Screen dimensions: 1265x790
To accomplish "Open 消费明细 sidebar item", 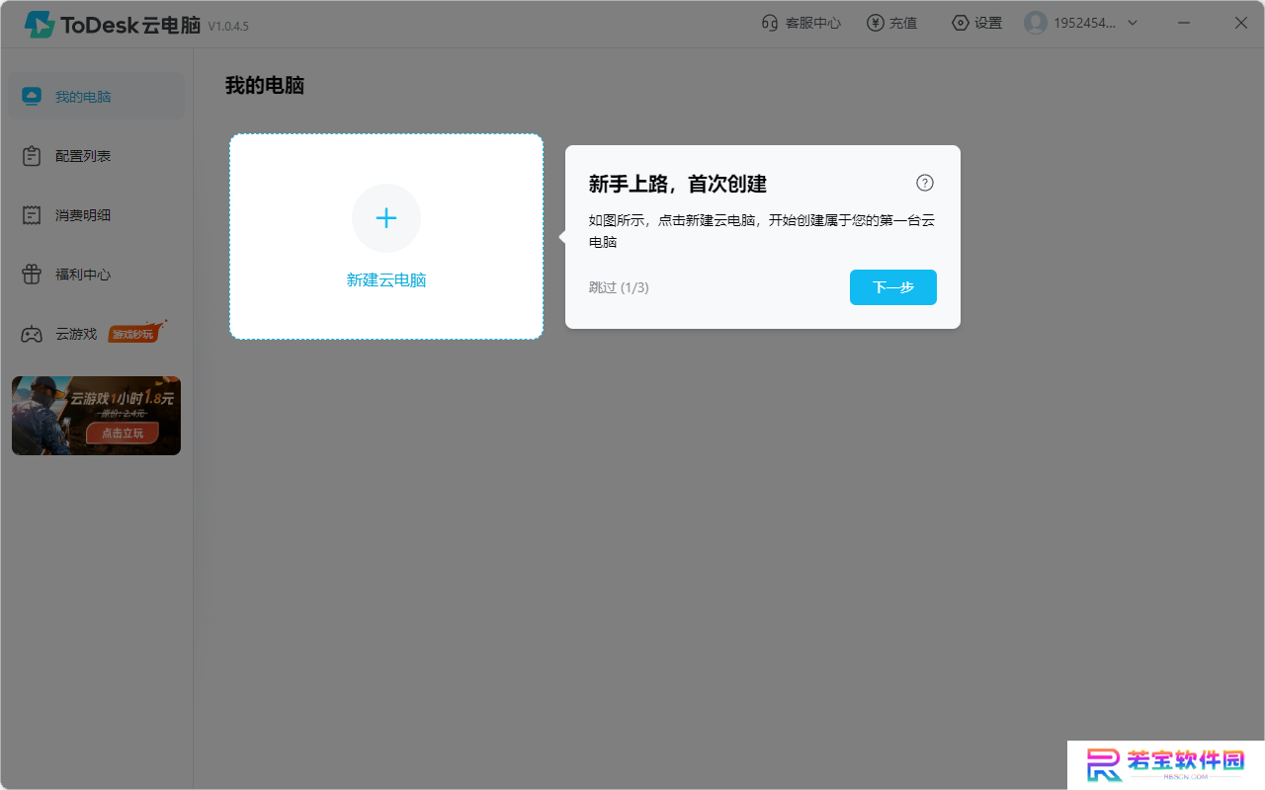I will [x=96, y=215].
